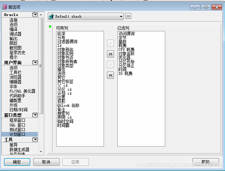Click the sidebar scrollbar thumb
This screenshot has height=171, width=225.
41,66
